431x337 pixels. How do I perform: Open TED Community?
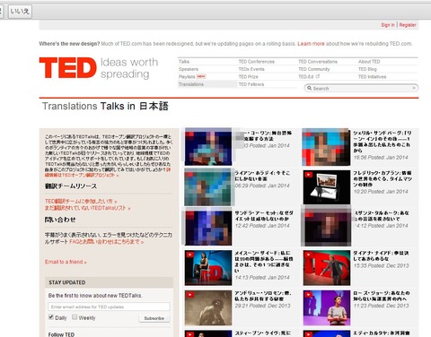[x=314, y=69]
